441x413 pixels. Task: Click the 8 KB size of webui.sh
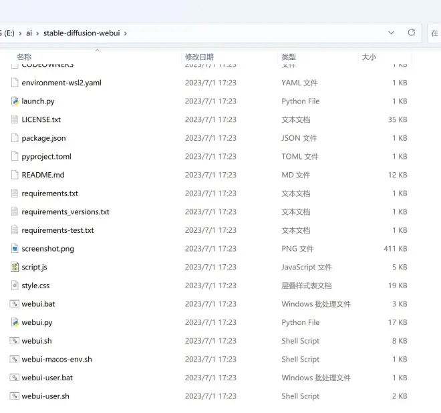point(400,340)
